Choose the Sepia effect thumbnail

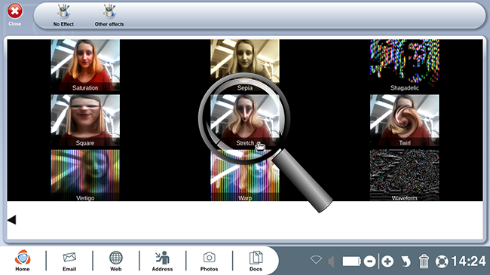coord(245,66)
